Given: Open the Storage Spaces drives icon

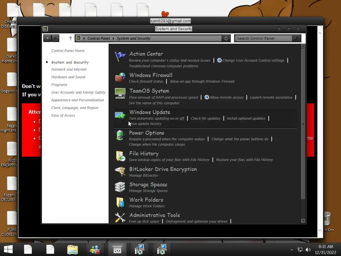Looking at the screenshot, I should pos(120,187).
